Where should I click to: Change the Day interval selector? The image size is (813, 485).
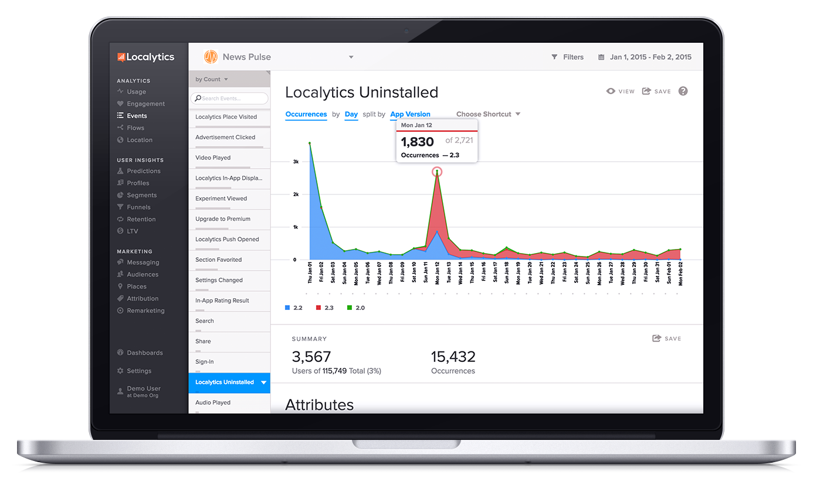click(x=351, y=114)
